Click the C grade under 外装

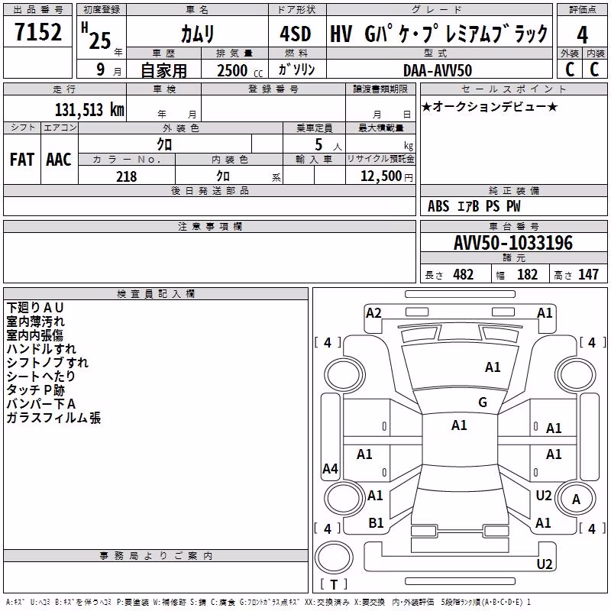click(570, 70)
